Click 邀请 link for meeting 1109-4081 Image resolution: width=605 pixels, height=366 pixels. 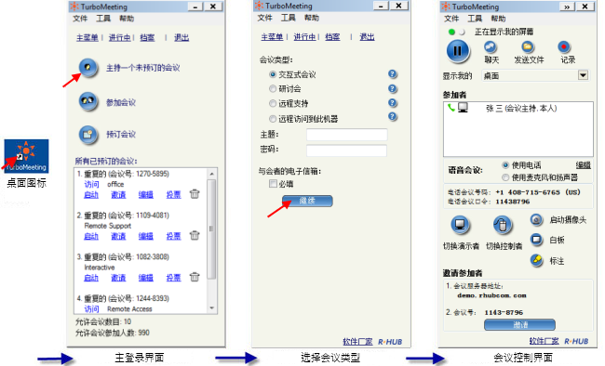click(x=118, y=236)
